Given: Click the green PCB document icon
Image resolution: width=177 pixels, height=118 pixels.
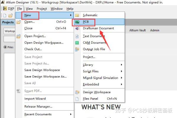Looking at the screenshot, I should coord(77,22).
